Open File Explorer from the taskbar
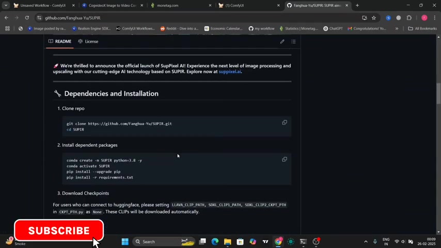441x248 pixels. 227,241
